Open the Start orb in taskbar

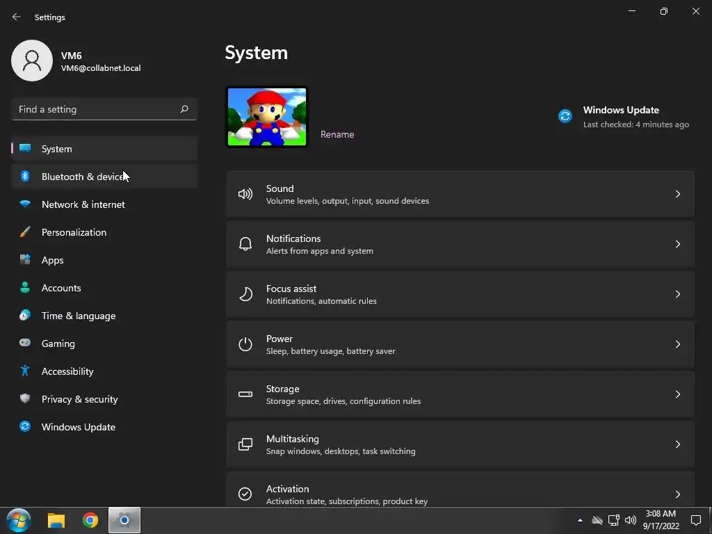tap(19, 520)
